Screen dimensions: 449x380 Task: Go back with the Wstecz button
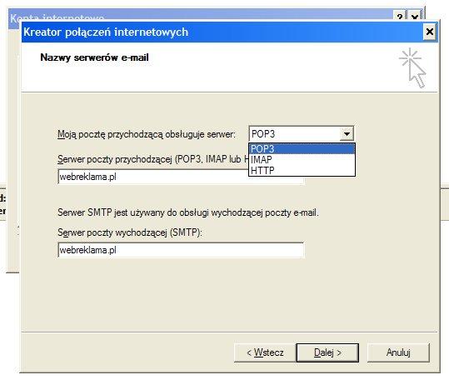click(265, 352)
